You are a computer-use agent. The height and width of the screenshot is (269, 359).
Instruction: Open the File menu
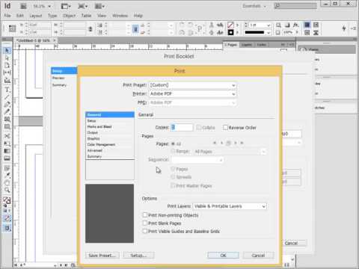[7, 16]
